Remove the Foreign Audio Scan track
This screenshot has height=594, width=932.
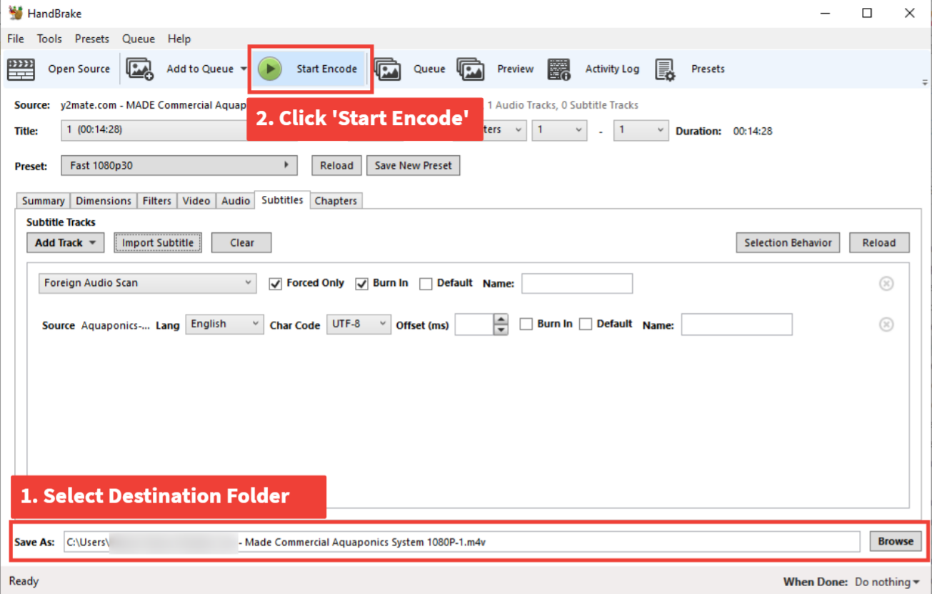pyautogui.click(x=886, y=284)
